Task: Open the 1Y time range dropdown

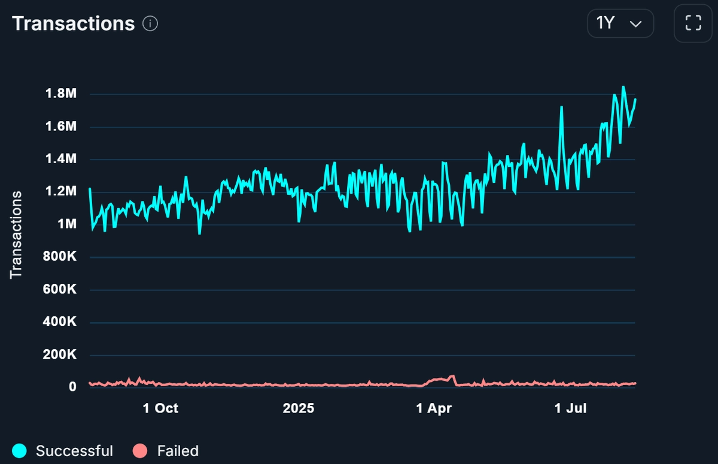Action: [620, 23]
